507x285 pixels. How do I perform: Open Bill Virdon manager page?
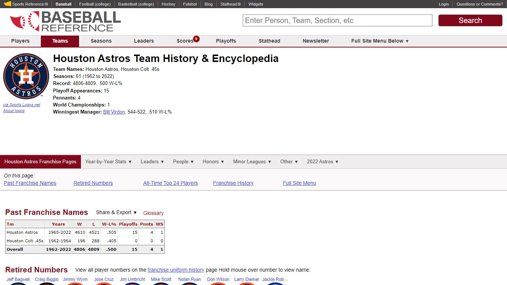click(x=114, y=112)
